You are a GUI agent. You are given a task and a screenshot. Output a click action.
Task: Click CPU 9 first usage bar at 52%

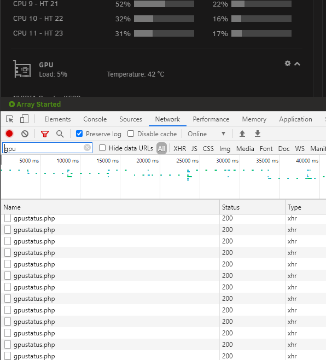click(x=164, y=4)
